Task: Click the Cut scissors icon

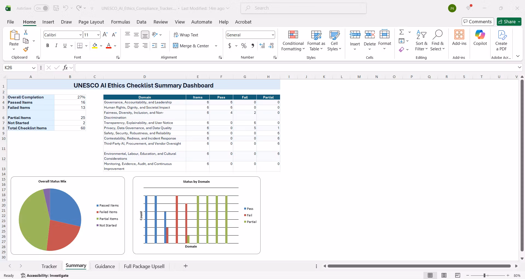Action: click(x=26, y=32)
